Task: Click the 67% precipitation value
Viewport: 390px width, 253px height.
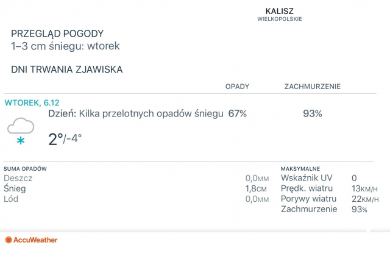Action: (238, 113)
